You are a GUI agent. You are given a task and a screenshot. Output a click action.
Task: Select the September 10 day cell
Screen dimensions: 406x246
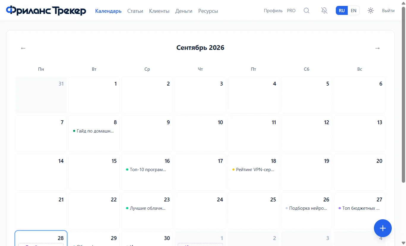tap(200, 134)
